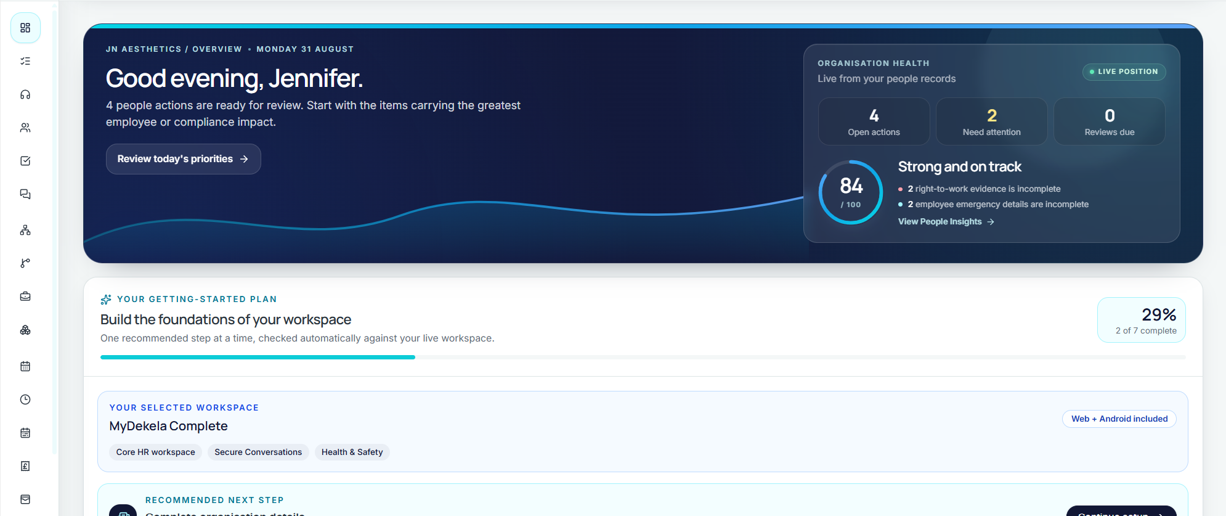Select the Need attention stat card
The width and height of the screenshot is (1226, 516).
[991, 121]
